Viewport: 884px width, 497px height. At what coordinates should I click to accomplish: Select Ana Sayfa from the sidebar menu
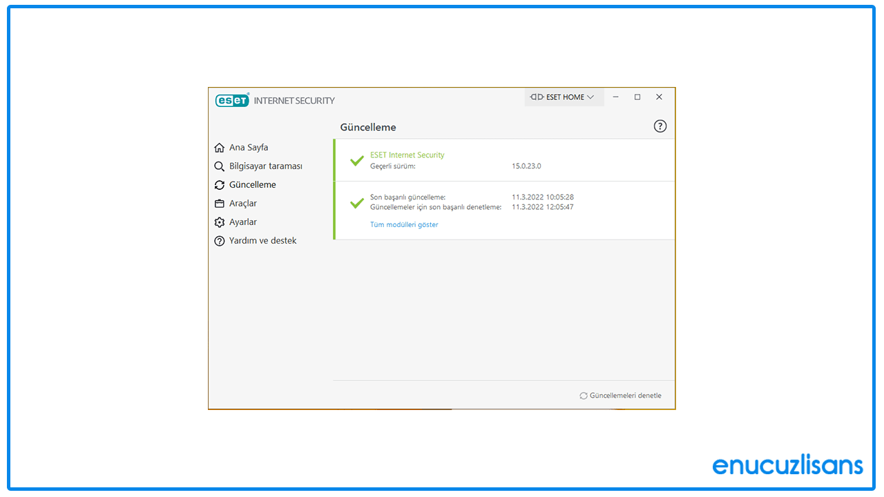[x=248, y=147]
